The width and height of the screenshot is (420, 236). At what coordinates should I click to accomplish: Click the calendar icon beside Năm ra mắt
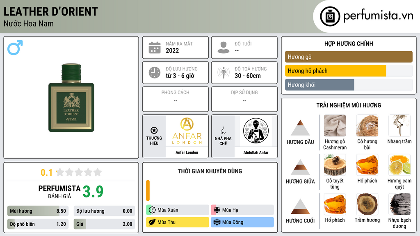click(x=155, y=48)
